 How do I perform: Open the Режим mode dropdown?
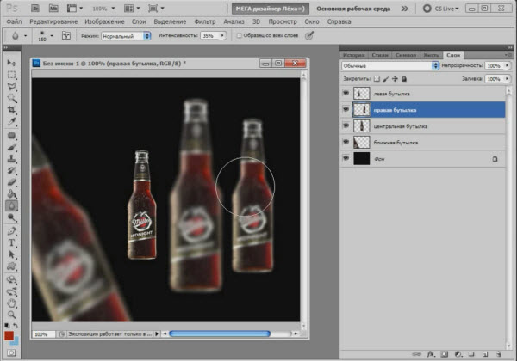tap(123, 37)
